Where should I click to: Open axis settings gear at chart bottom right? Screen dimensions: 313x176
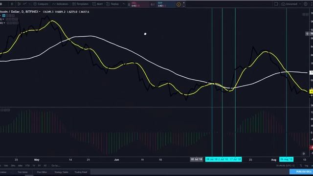[x=304, y=154]
